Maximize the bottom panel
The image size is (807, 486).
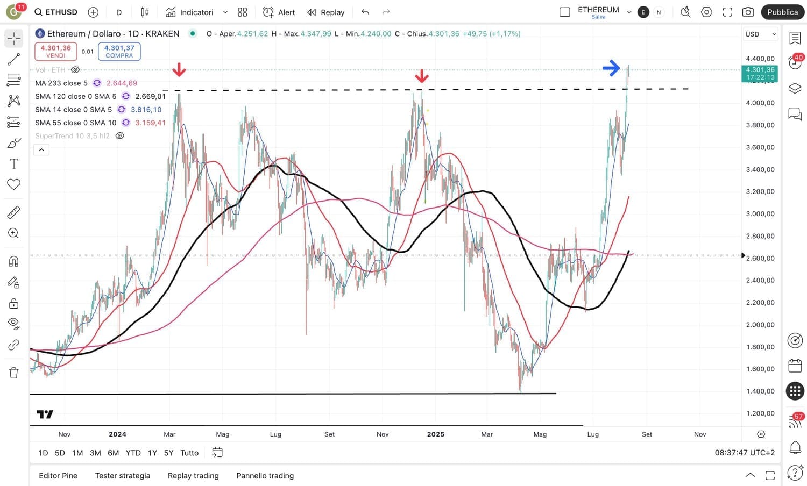point(770,475)
